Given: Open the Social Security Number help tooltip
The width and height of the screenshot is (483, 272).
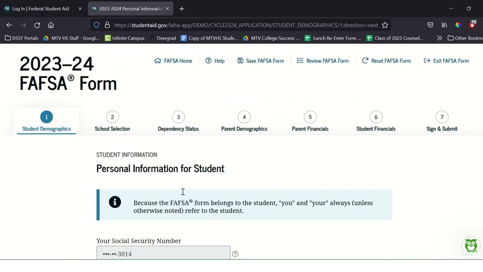Looking at the screenshot, I should (235, 254).
